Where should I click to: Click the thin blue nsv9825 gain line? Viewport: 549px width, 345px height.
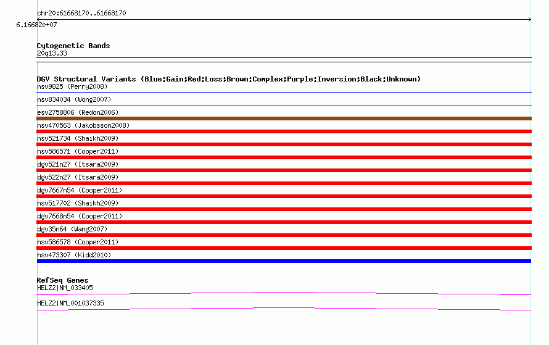pyautogui.click(x=284, y=93)
